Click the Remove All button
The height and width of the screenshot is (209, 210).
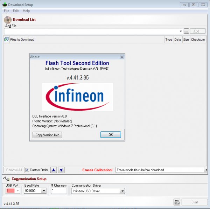(14, 170)
